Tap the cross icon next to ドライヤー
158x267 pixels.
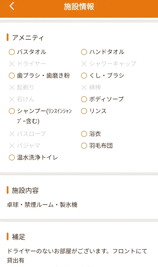pyautogui.click(x=12, y=64)
